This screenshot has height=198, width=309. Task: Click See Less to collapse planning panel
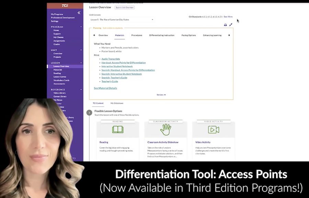click(x=161, y=95)
